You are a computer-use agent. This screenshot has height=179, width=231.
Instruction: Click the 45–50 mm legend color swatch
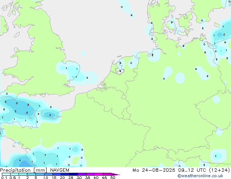pos(107,174)
